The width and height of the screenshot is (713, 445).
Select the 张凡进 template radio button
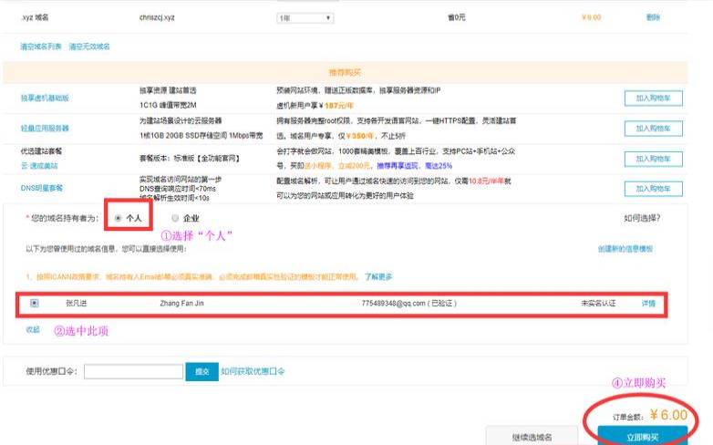[35, 303]
